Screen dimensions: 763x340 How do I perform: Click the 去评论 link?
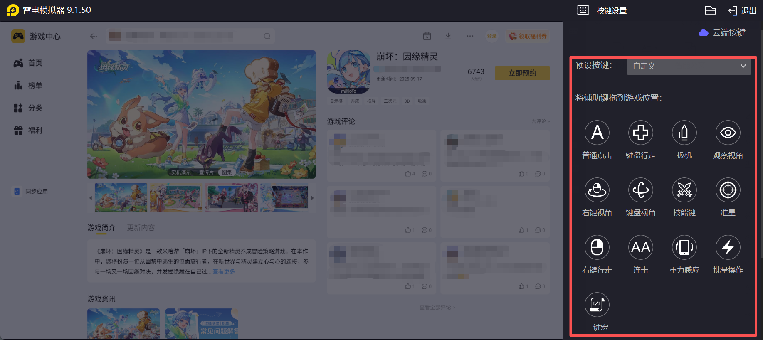tap(540, 121)
